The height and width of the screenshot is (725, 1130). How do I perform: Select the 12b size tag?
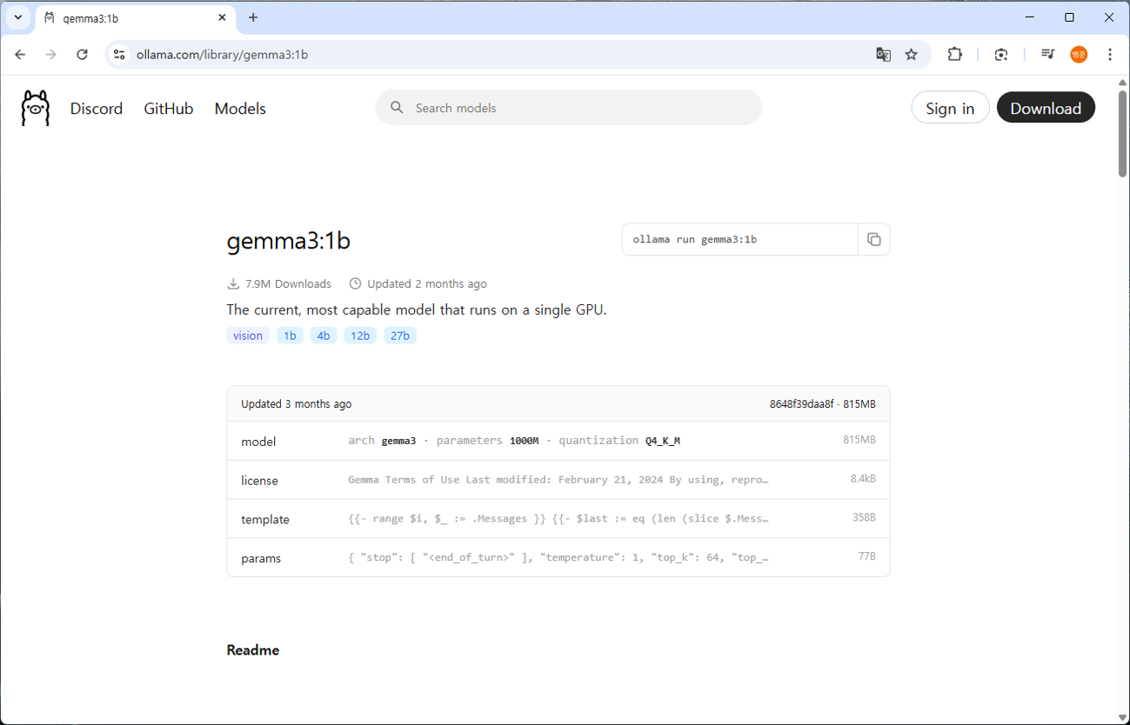tap(360, 336)
